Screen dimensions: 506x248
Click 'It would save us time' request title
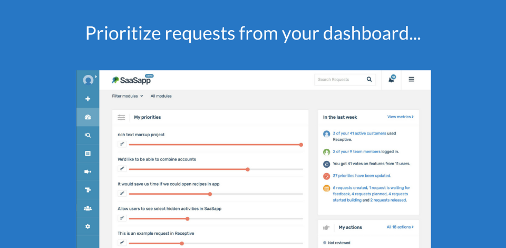[x=169, y=184]
